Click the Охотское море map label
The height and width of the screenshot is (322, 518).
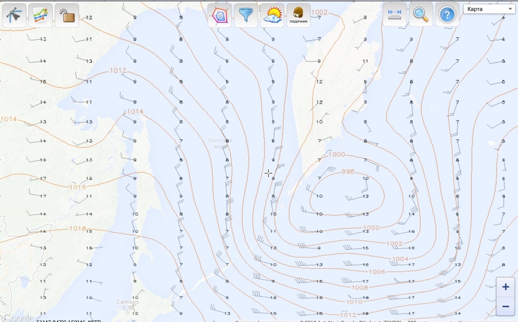(220, 143)
